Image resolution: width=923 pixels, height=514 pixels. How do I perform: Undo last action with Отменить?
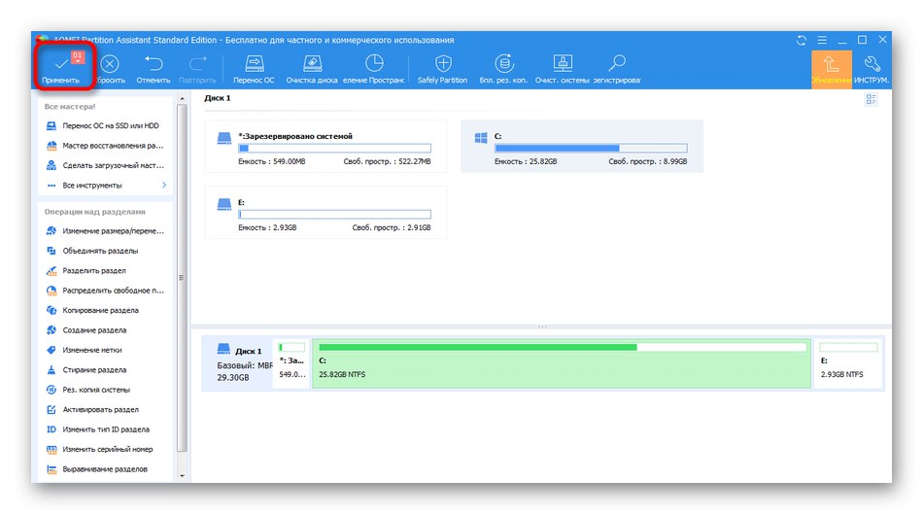pyautogui.click(x=154, y=69)
